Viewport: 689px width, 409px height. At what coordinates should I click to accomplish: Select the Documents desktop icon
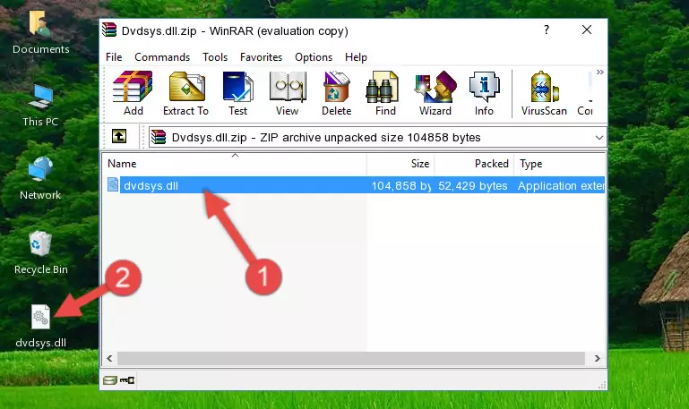coord(41,32)
